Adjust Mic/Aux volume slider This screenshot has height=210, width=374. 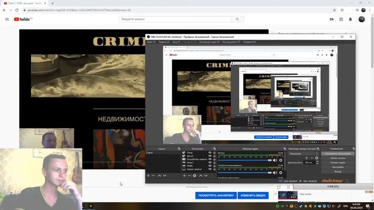tap(245, 160)
